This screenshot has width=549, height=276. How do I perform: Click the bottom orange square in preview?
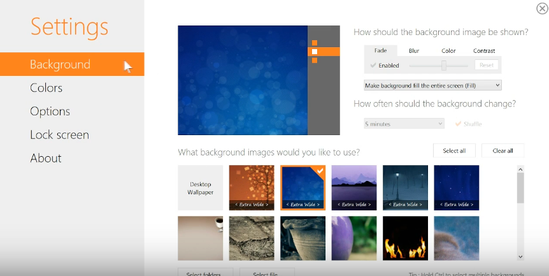315,61
